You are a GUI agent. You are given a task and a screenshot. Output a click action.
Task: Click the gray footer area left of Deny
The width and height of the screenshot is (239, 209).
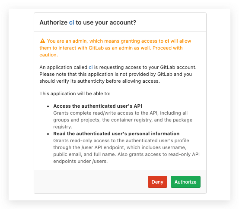click(91, 182)
